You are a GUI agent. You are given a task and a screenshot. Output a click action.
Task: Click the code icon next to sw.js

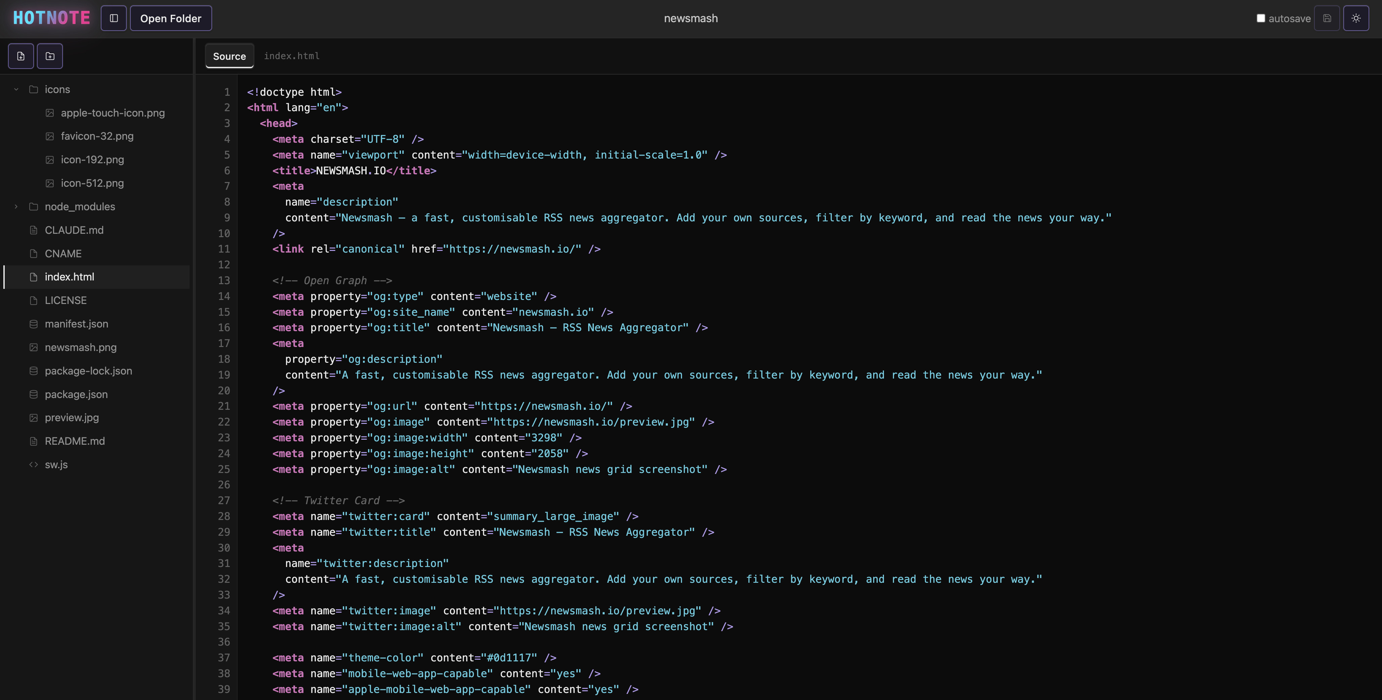[33, 465]
